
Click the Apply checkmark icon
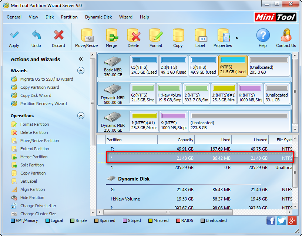pyautogui.click(x=14, y=35)
